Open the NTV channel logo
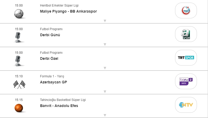The width and height of the screenshot is (208, 118). coord(186,105)
